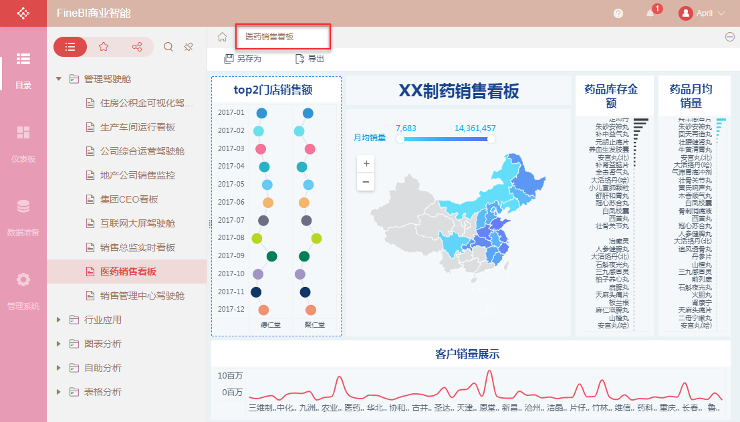Click the document icon beside 集团CEO看板
Viewport: 740px width, 422px height.
coord(90,199)
